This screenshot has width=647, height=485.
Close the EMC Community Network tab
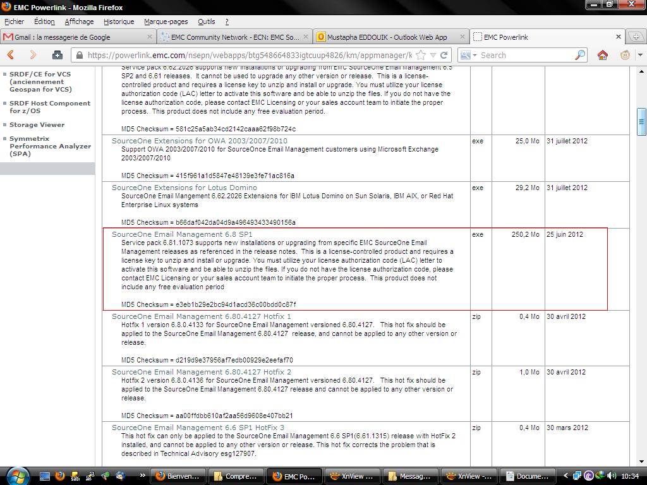tap(306, 37)
